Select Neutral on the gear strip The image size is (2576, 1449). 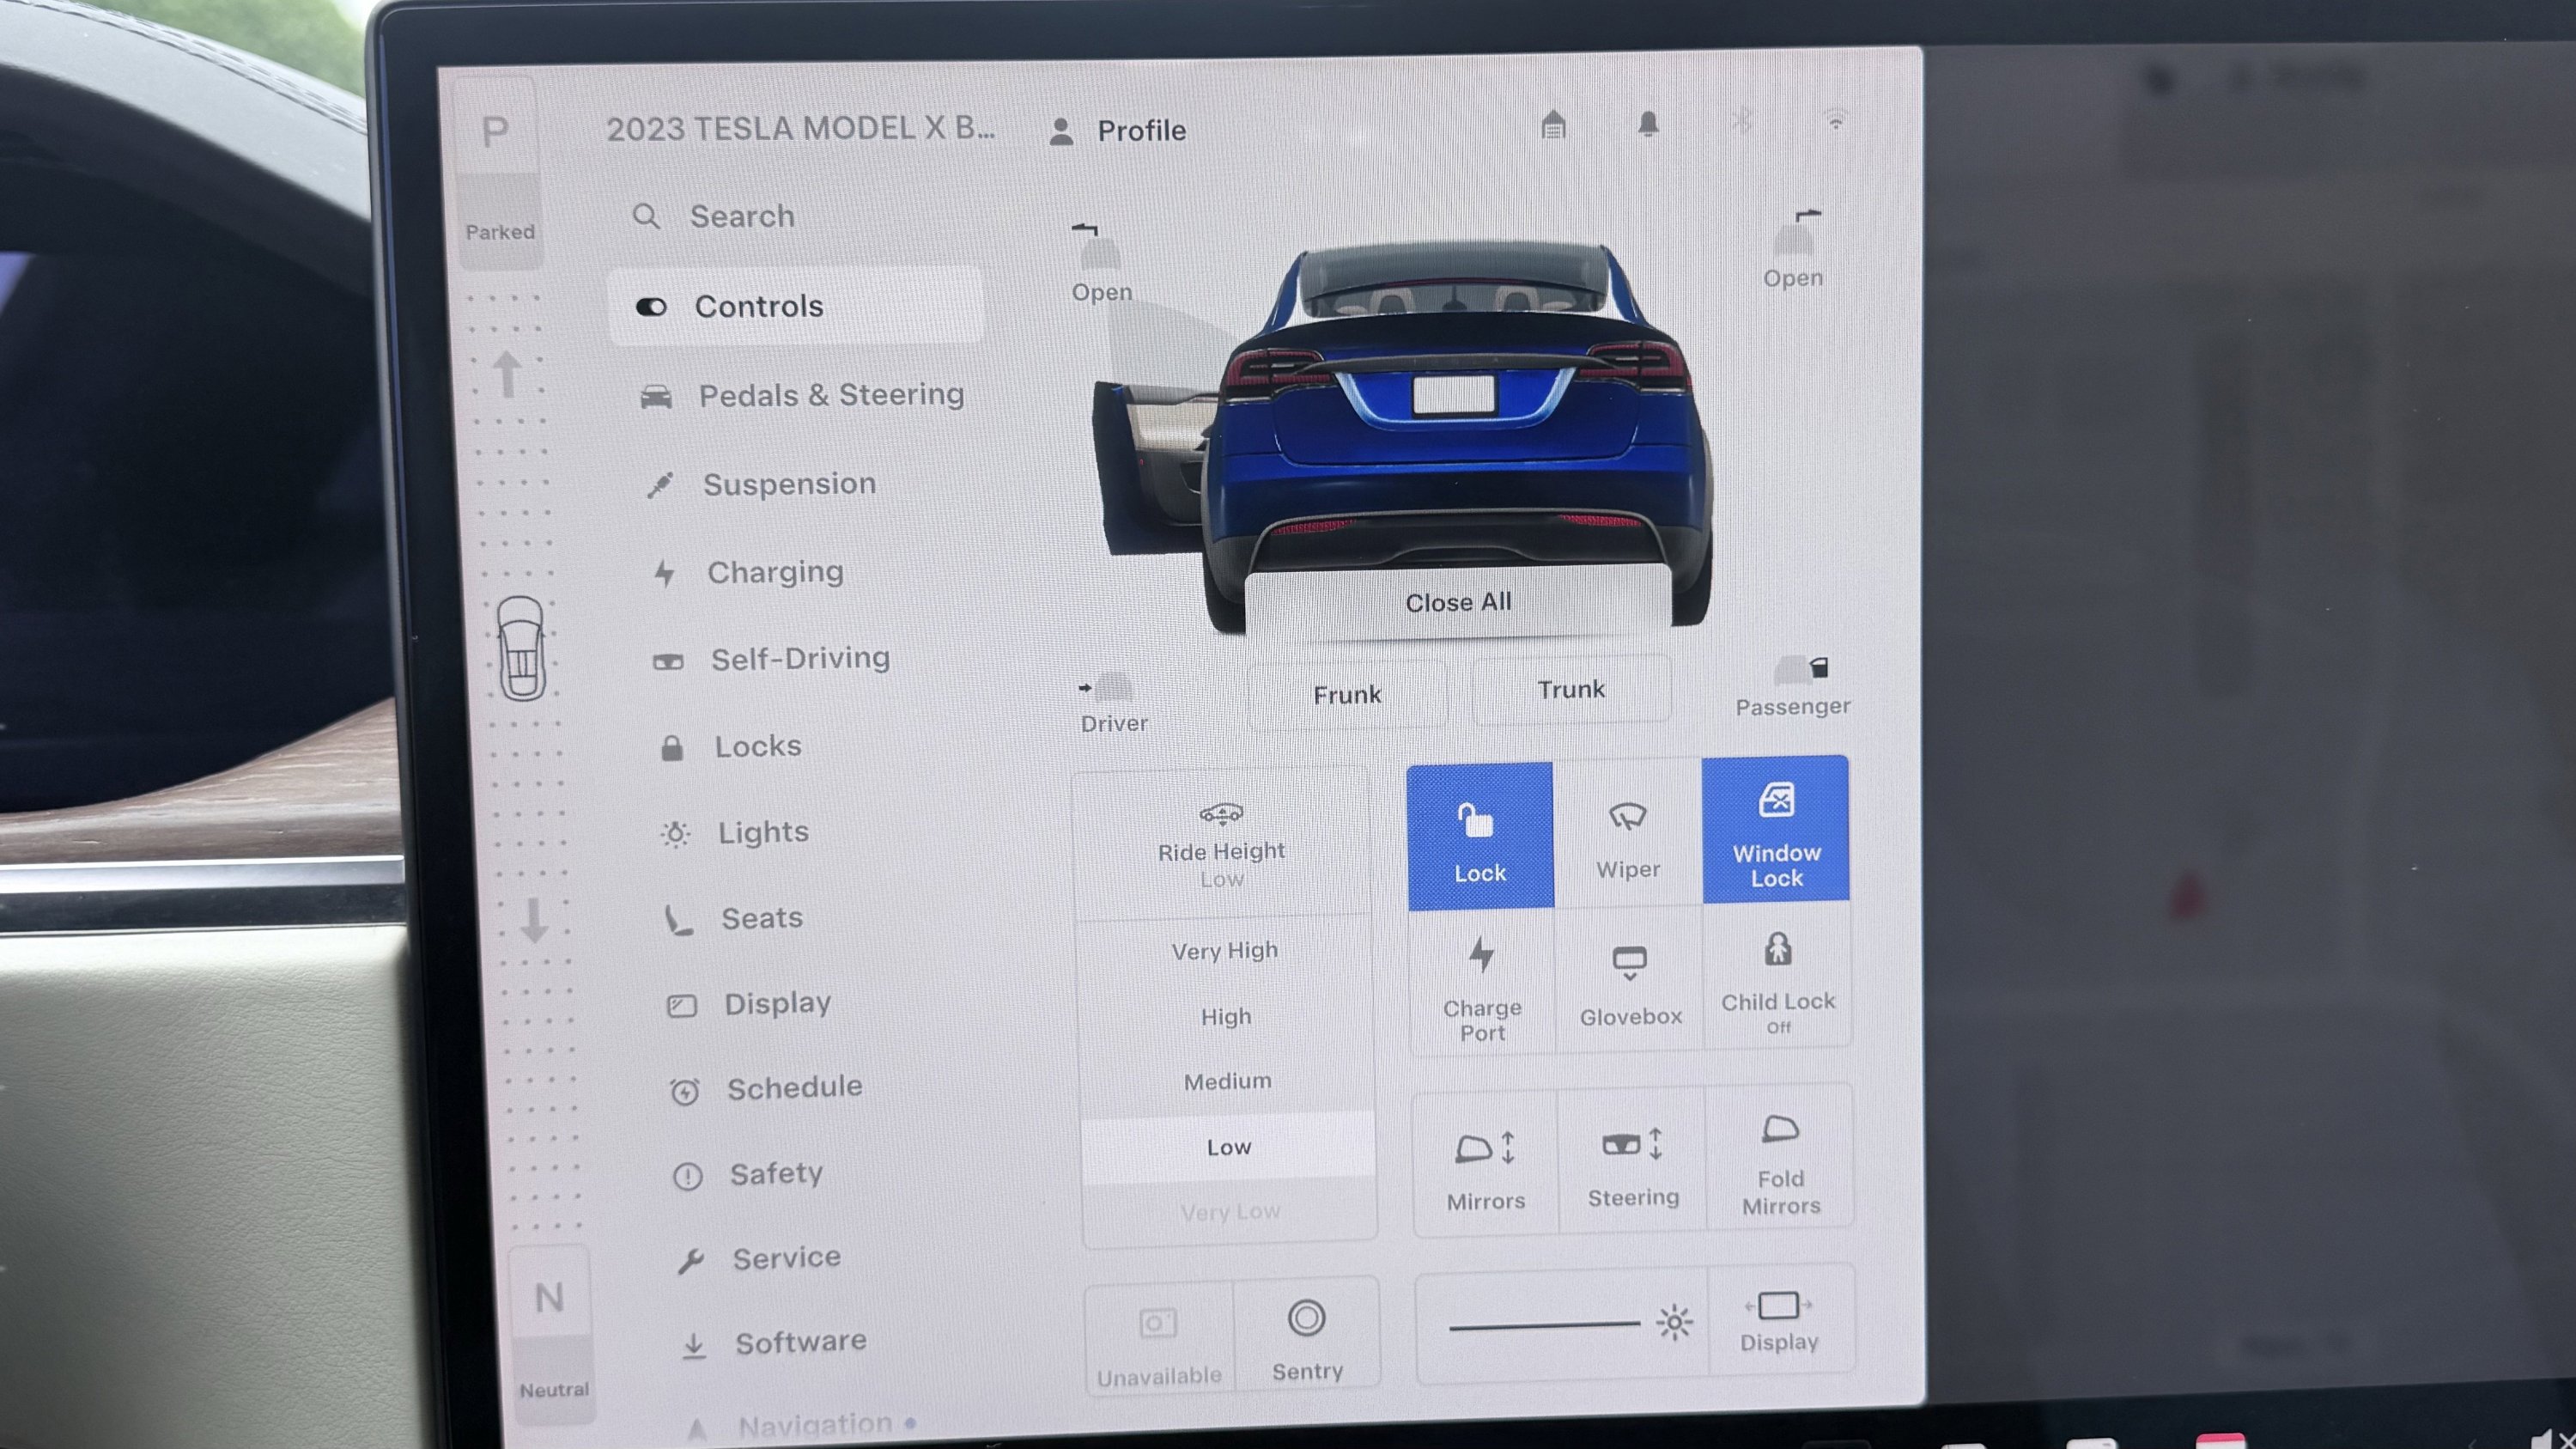[x=551, y=1335]
